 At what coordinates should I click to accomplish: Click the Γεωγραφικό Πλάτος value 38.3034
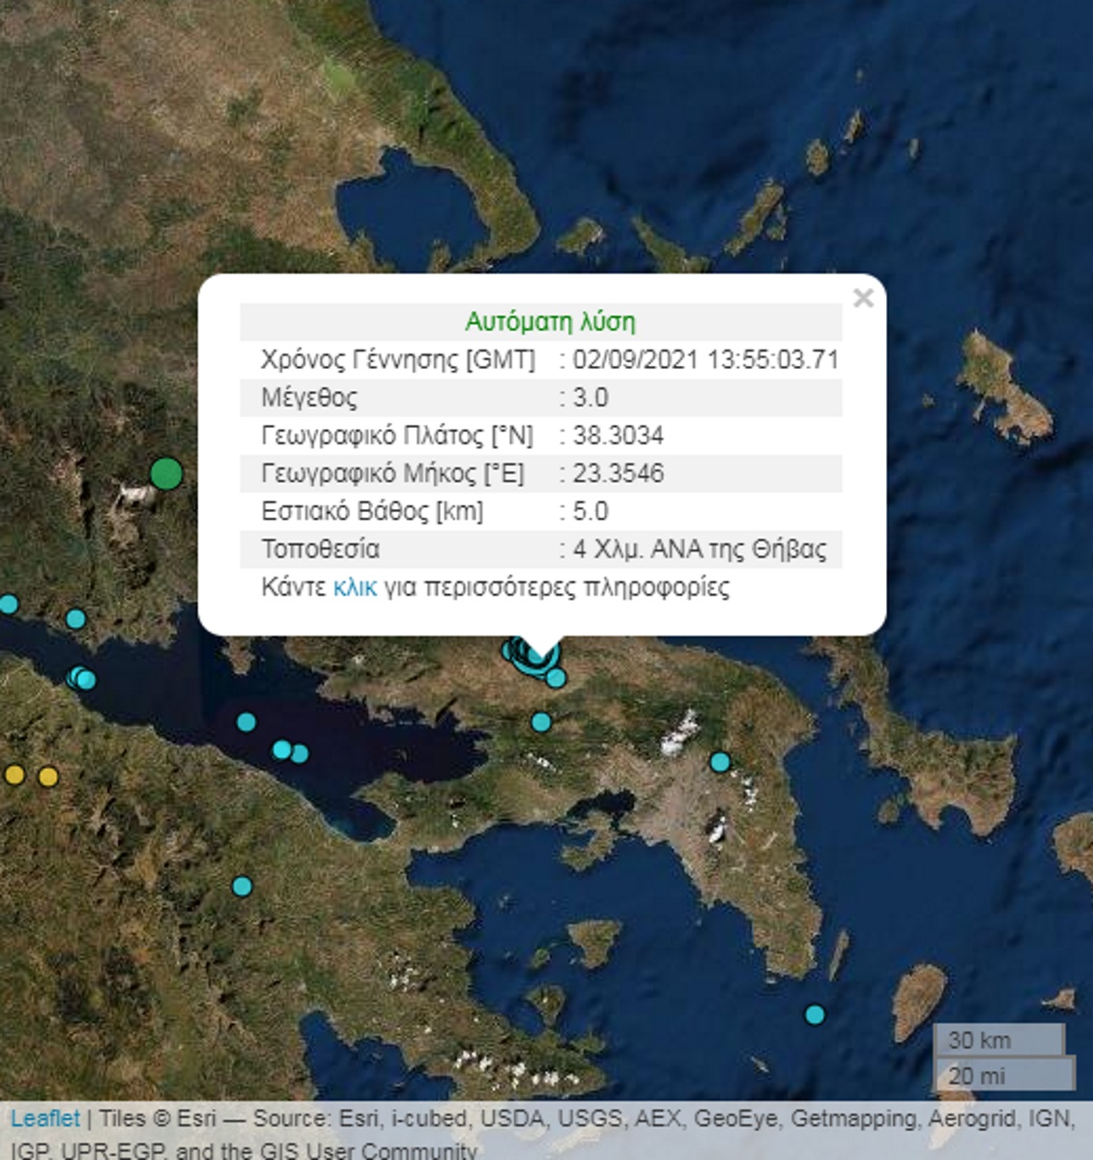618,436
